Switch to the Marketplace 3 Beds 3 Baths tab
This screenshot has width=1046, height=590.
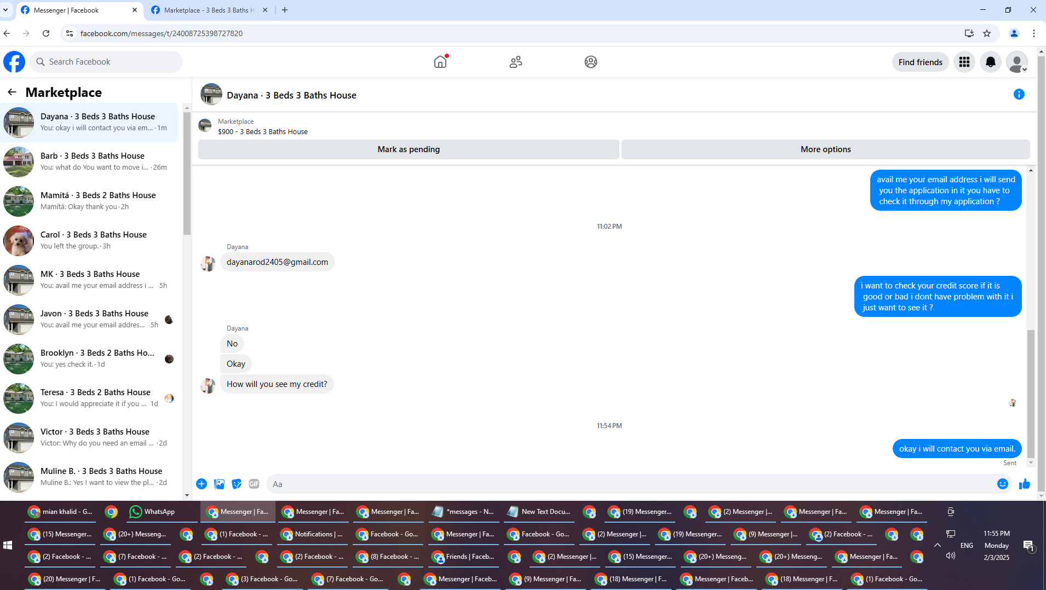pyautogui.click(x=210, y=10)
